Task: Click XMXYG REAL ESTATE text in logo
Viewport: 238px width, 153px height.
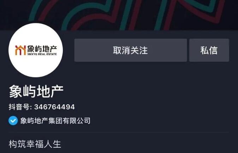Action: [42, 54]
